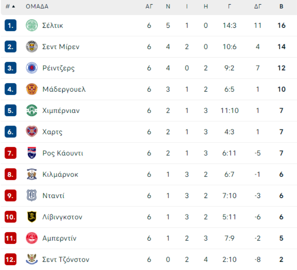
Task: Click the St Johnstone club crest
Action: (32, 259)
